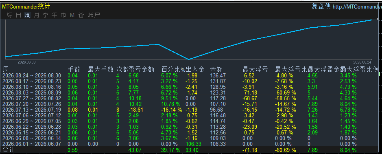Click the percentage 10.78 %
This screenshot has height=154, width=382.
click(x=170, y=104)
